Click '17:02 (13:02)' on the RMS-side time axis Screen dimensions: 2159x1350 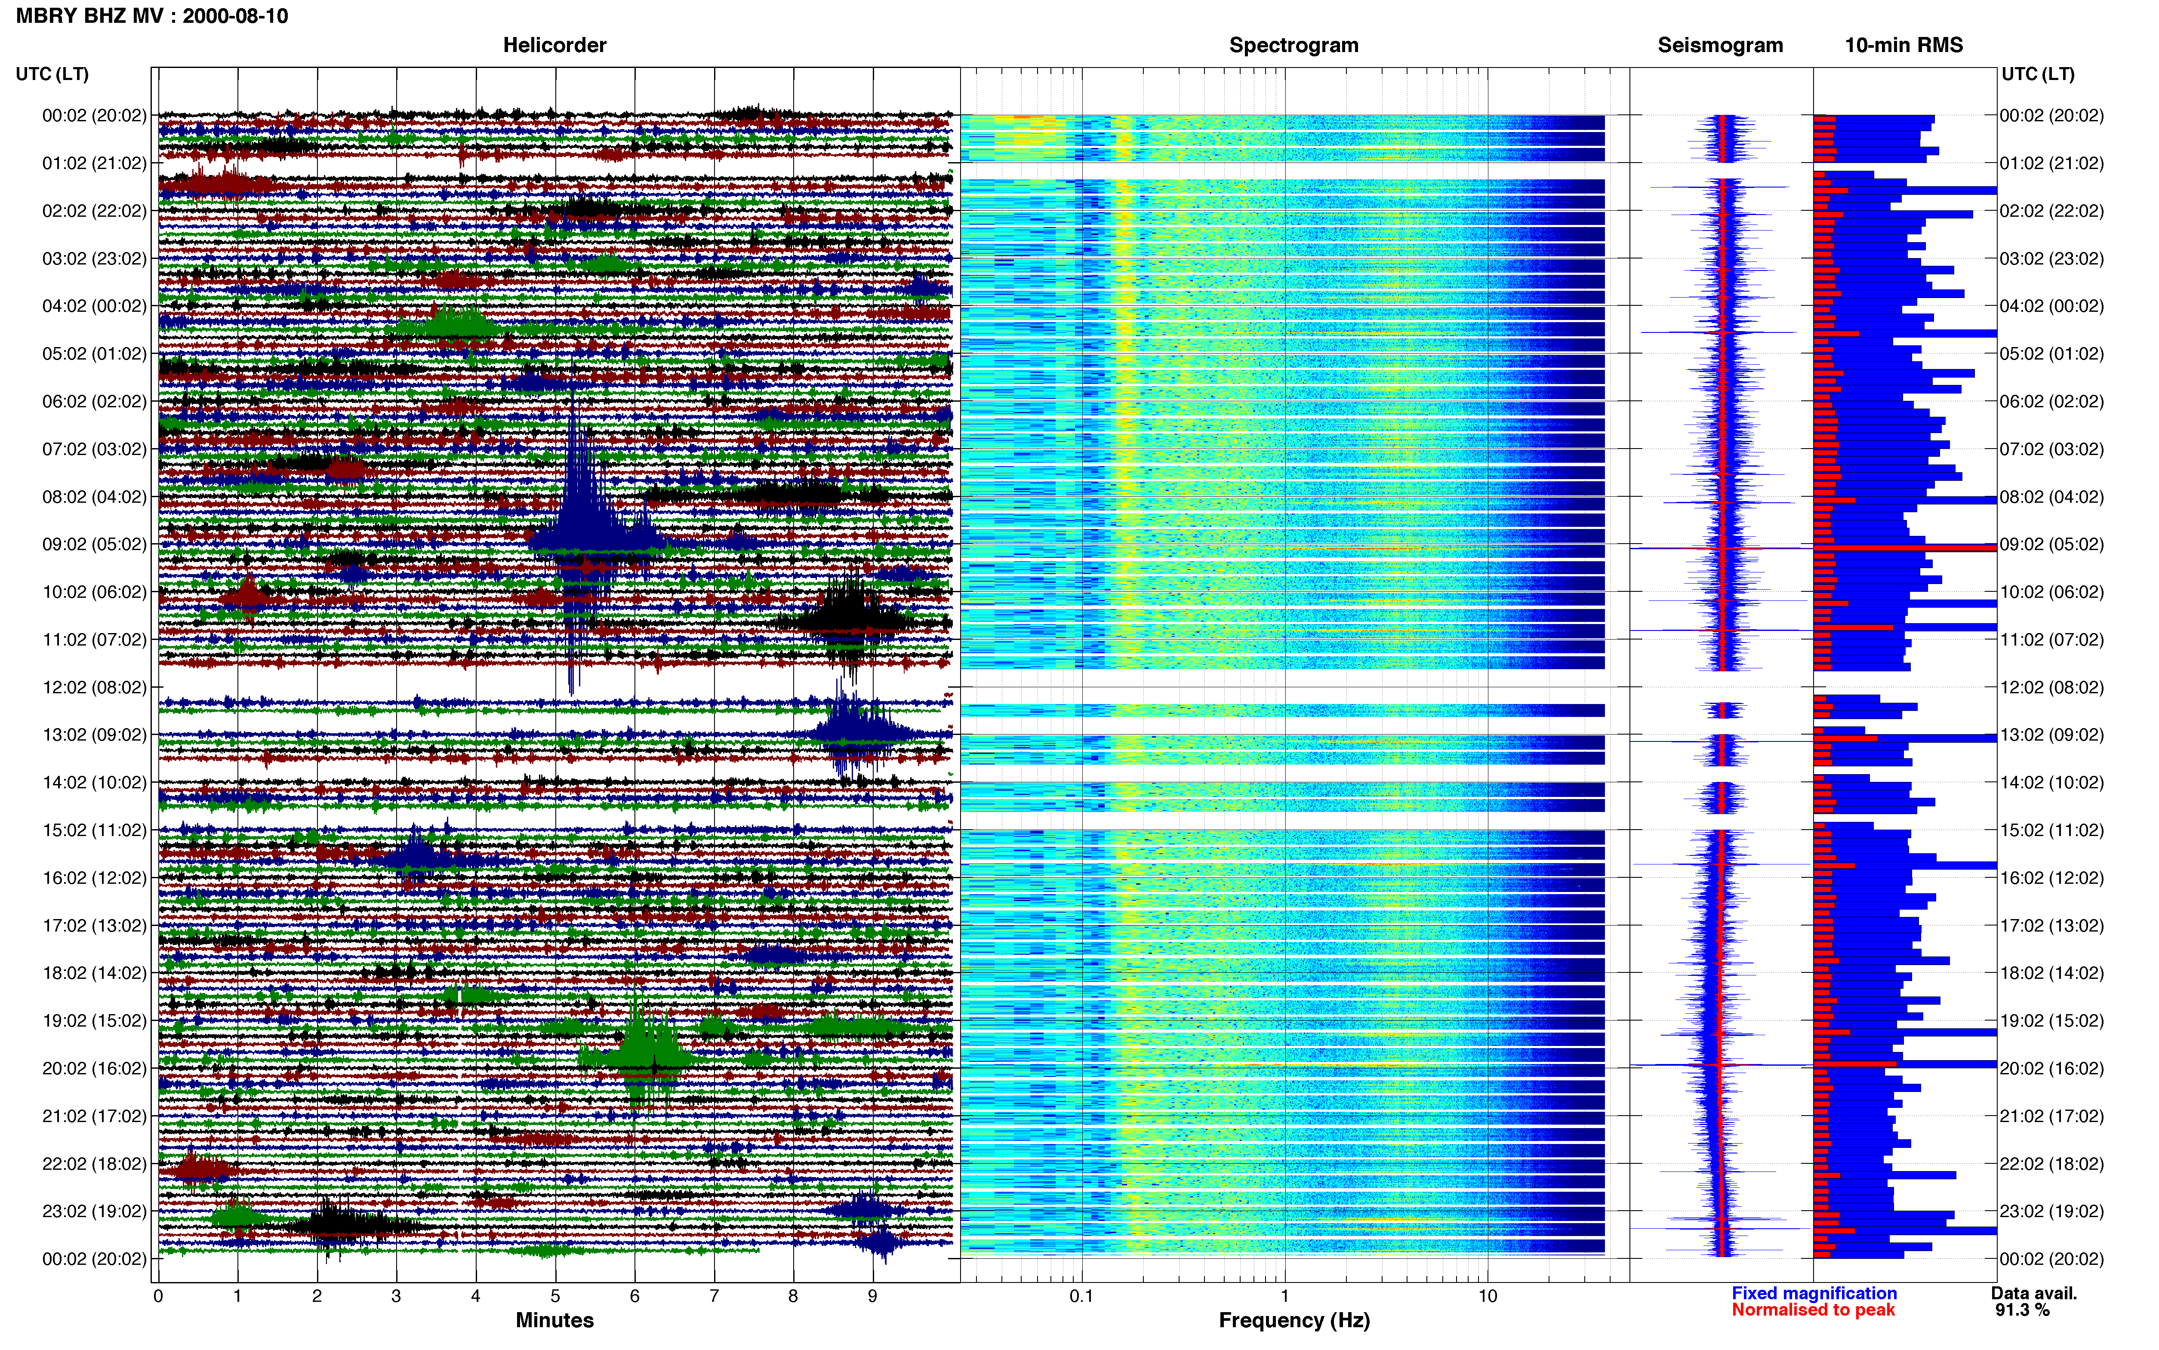pos(2052,926)
